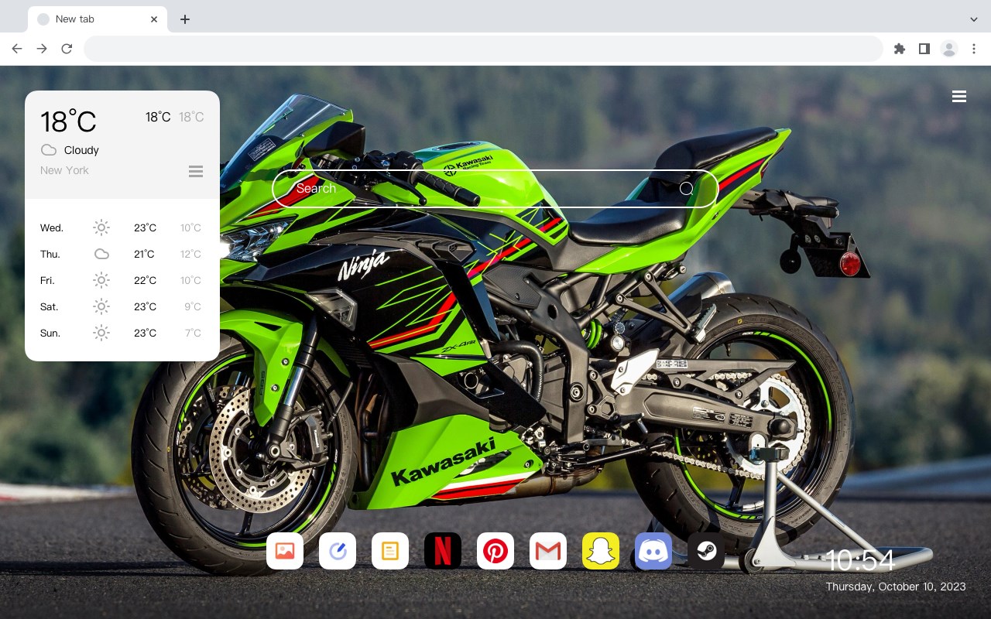Click the cloud icon beside Cloudy
The image size is (991, 619).
(49, 150)
